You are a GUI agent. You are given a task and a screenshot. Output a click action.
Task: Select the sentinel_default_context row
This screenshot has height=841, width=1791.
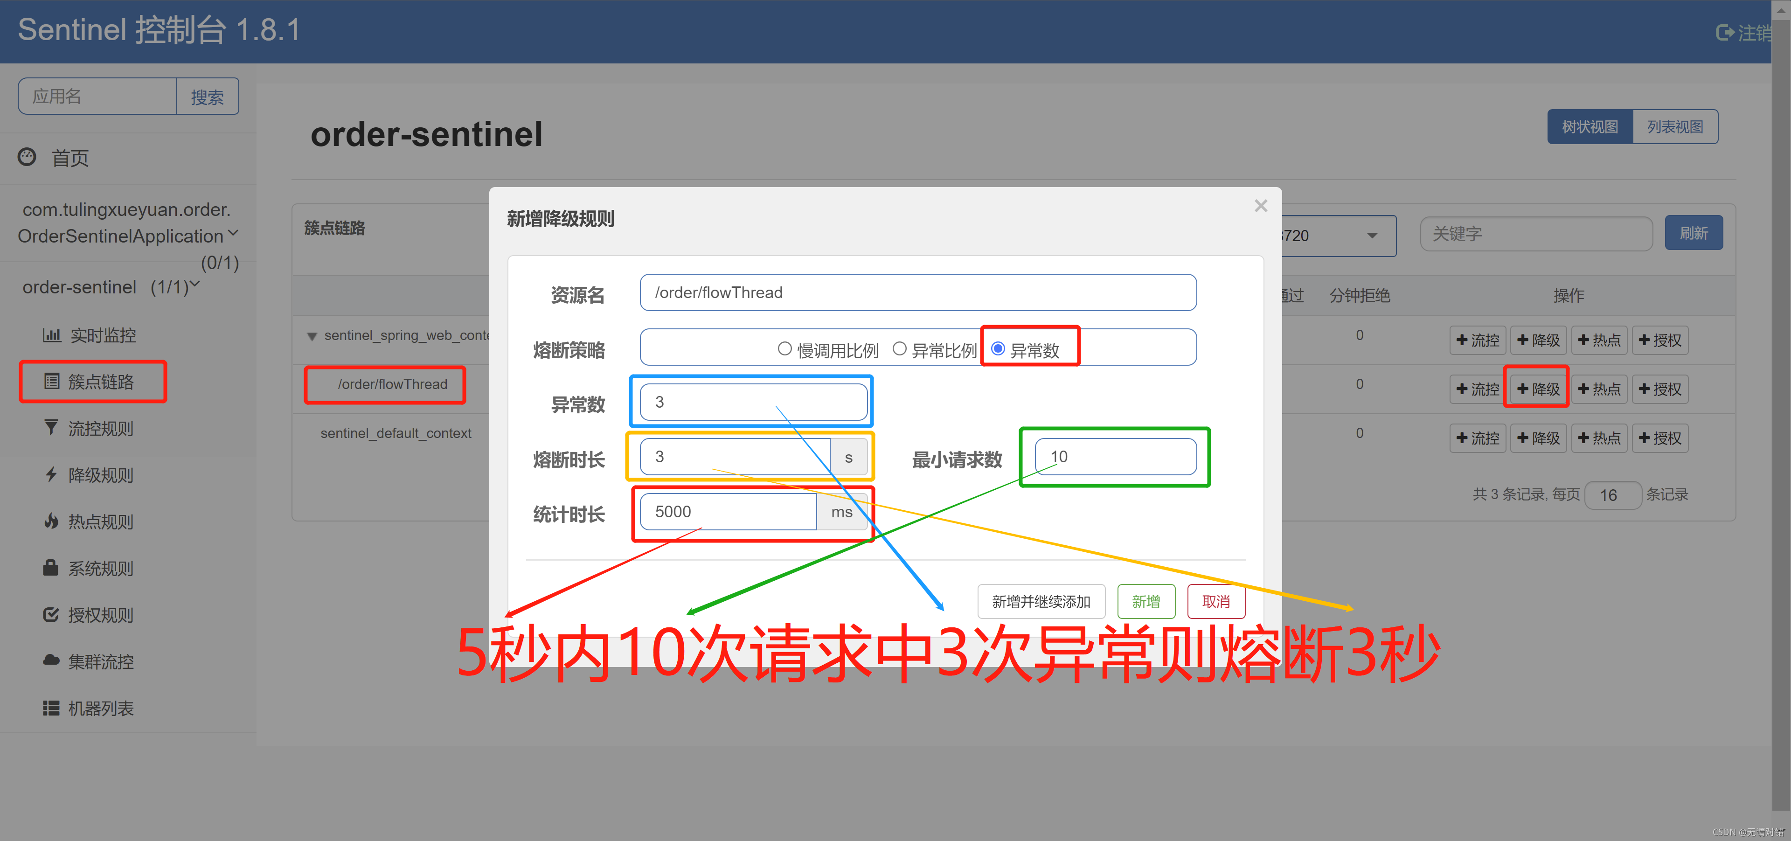396,433
